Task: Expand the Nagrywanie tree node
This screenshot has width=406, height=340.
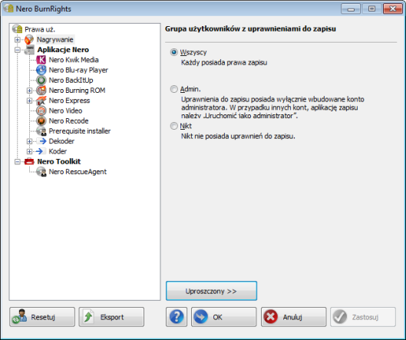Action: pyautogui.click(x=18, y=40)
